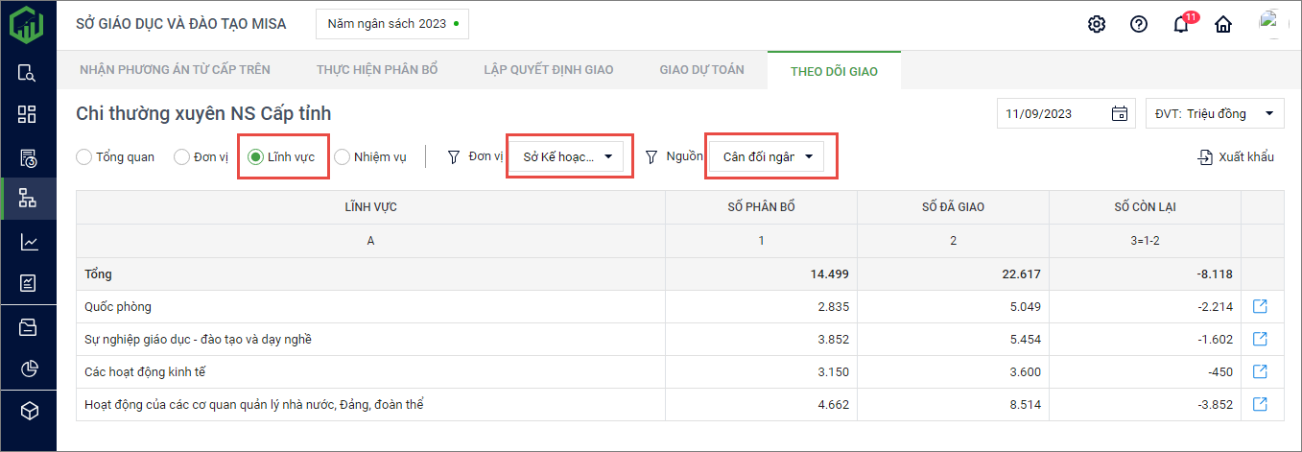Open detail link for Các hoạt động kinh tế
This screenshot has height=452, width=1302.
point(1261,372)
